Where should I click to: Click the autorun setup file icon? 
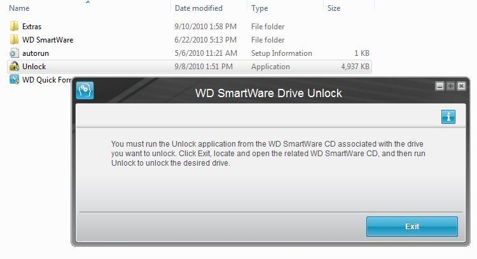click(15, 53)
